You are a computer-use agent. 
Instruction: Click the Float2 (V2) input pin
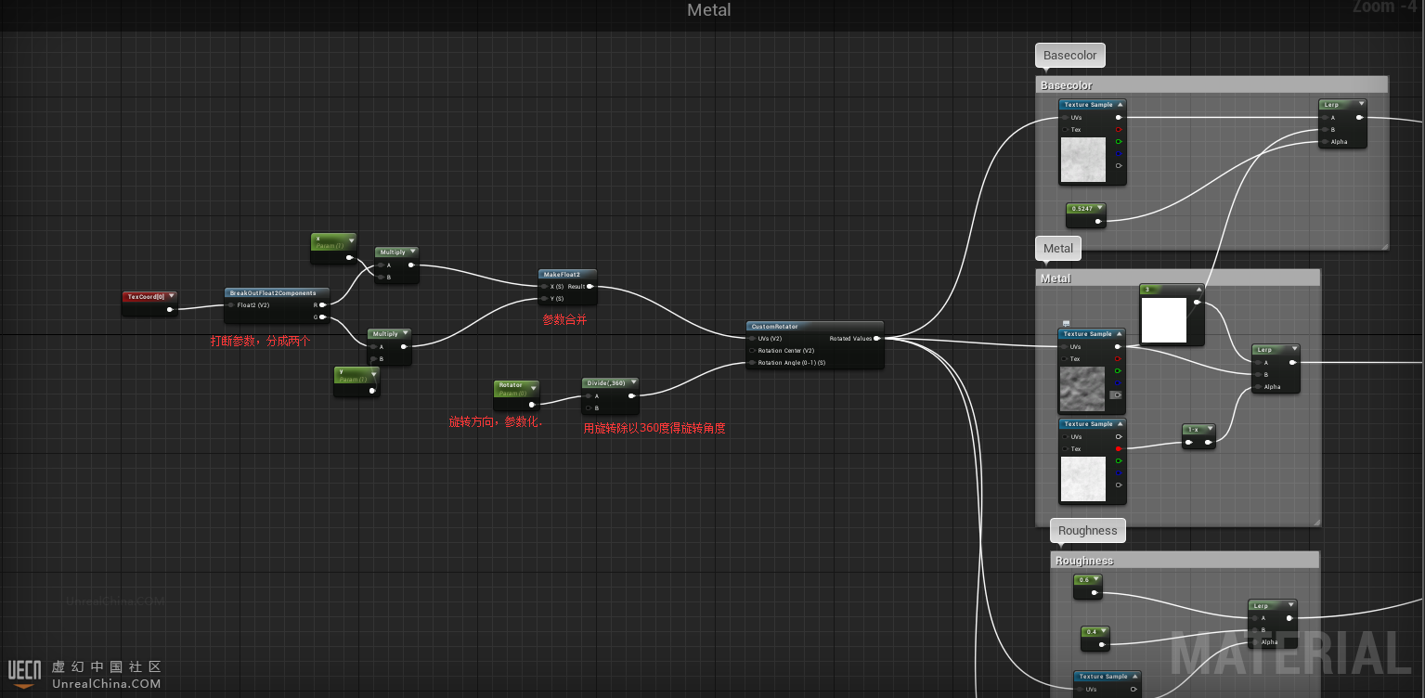(x=231, y=304)
